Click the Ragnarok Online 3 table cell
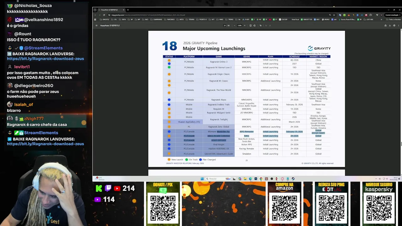The height and width of the screenshot is (226, 402). (x=219, y=62)
